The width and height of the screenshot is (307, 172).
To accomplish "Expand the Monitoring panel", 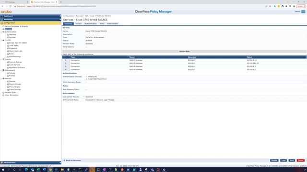I will (x=31, y=20).
